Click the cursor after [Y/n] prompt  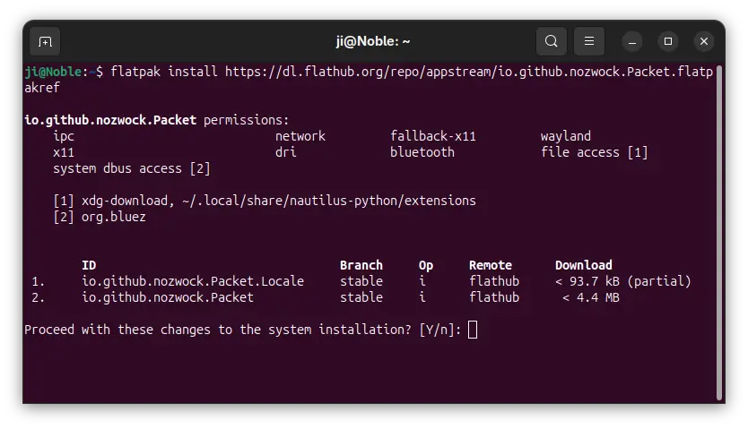click(473, 330)
